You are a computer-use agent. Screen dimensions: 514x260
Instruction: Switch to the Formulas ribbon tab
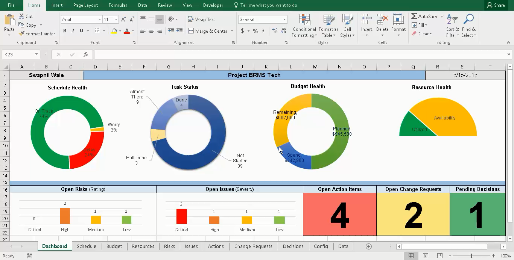118,5
